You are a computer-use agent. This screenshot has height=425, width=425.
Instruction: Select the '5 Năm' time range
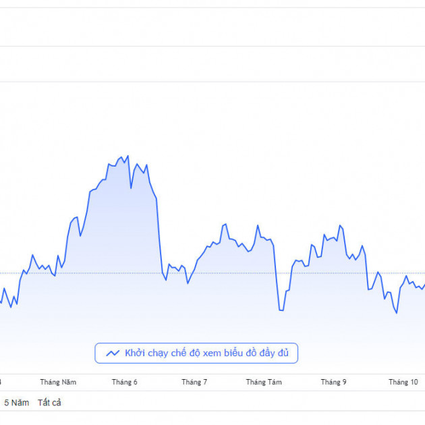16,403
